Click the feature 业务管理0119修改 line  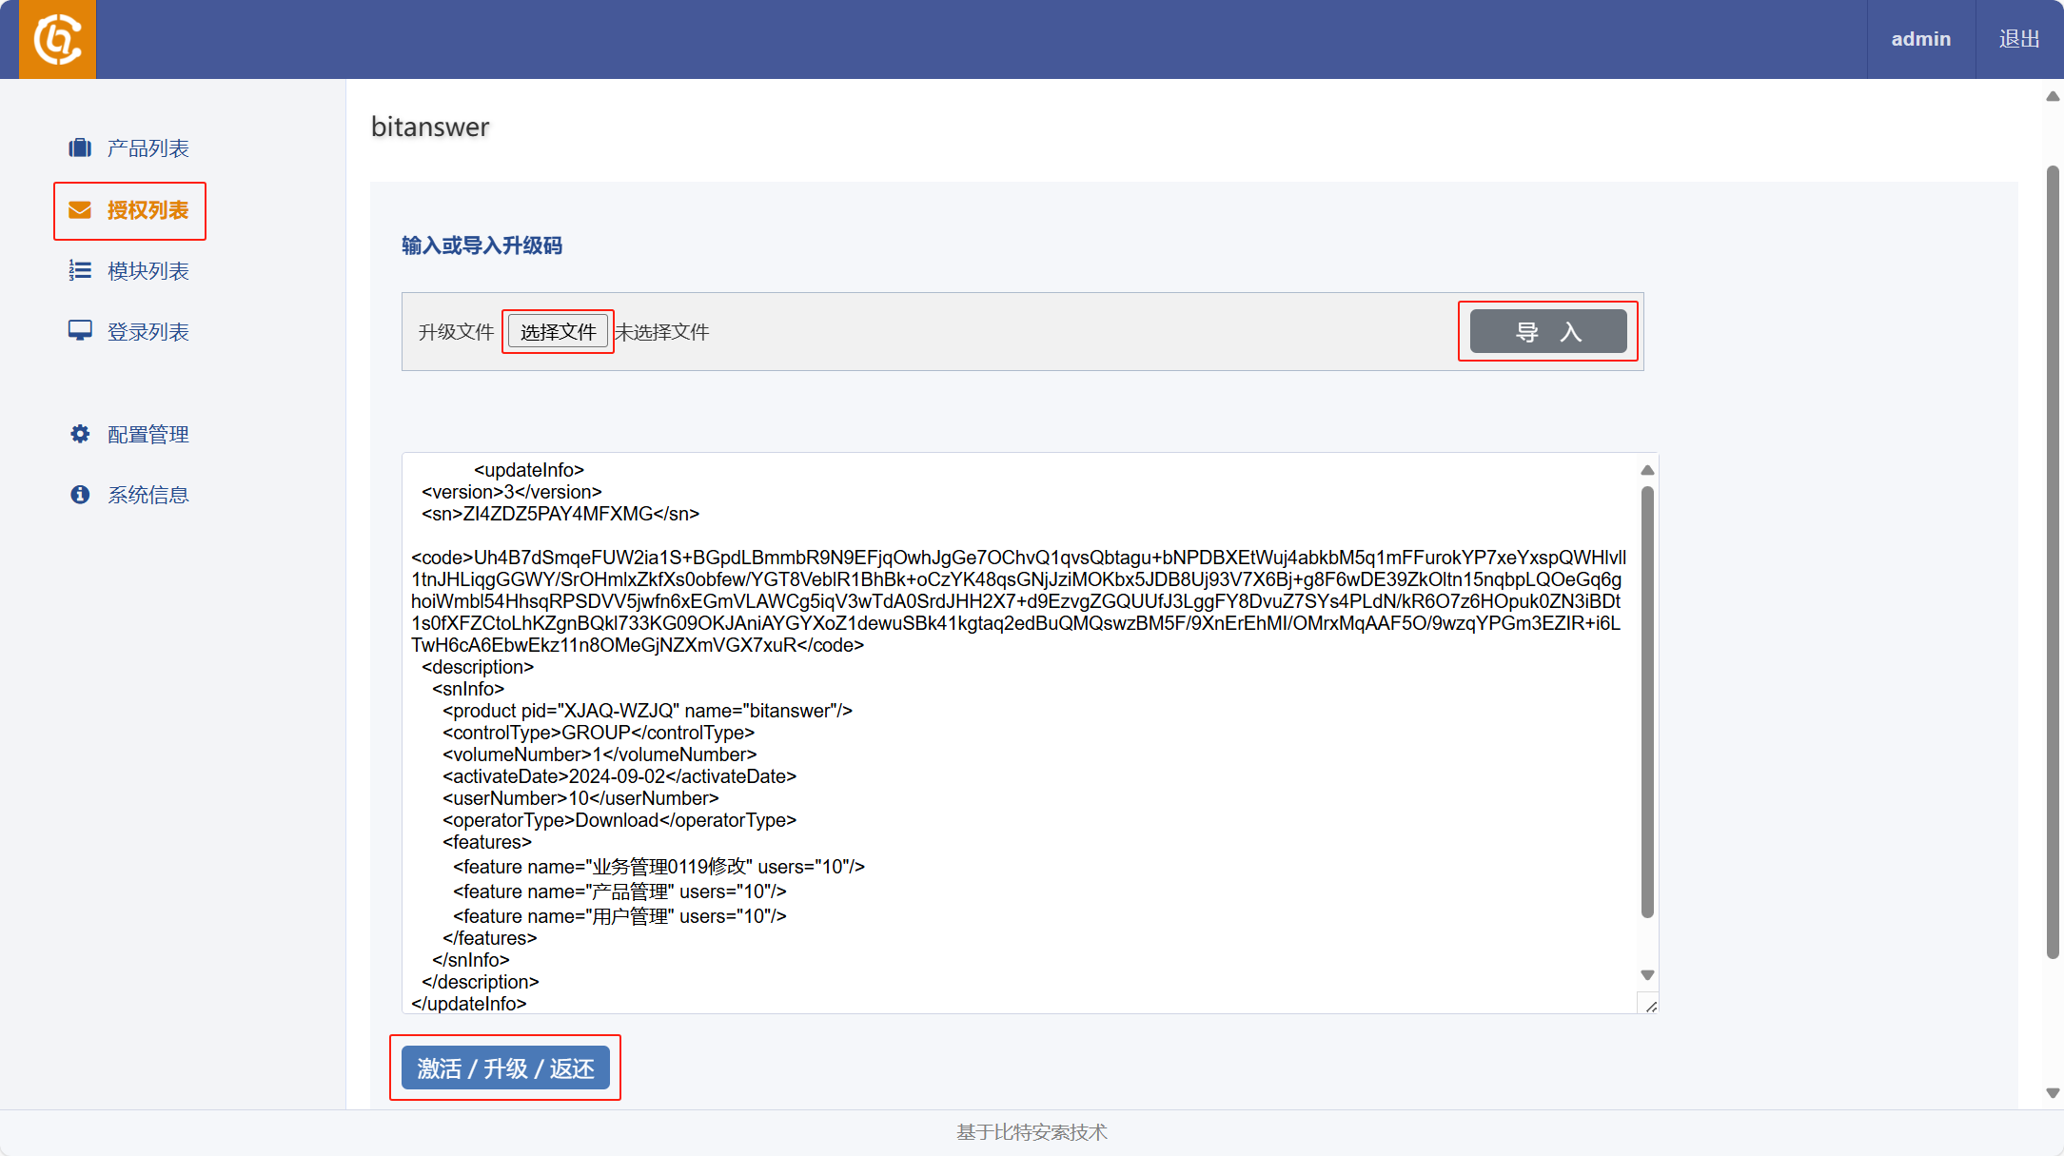click(659, 867)
